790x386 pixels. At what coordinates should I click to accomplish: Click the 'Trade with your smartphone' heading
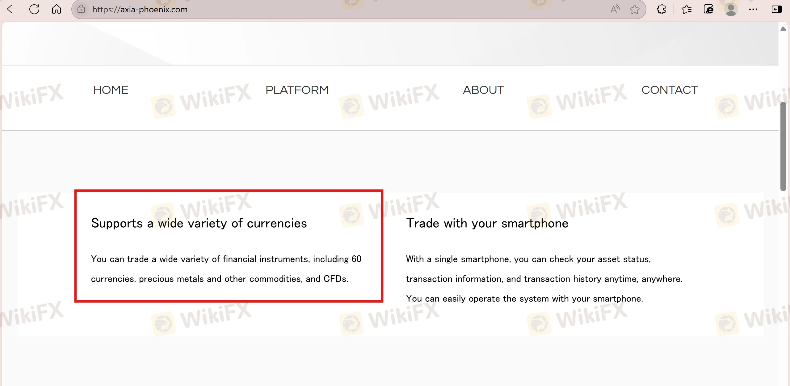[x=487, y=223]
